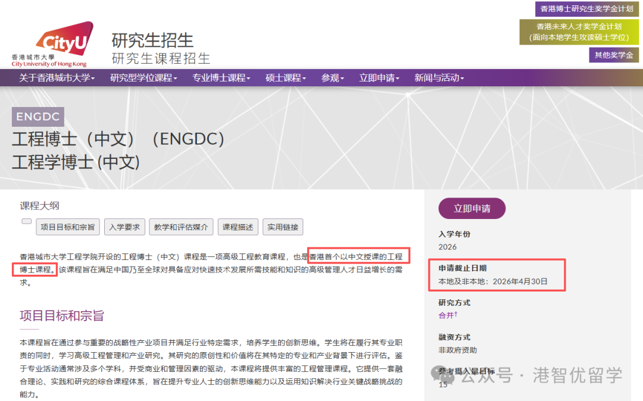
Task: Open 香港未来人才奖学金计划 link
Action: (x=579, y=32)
